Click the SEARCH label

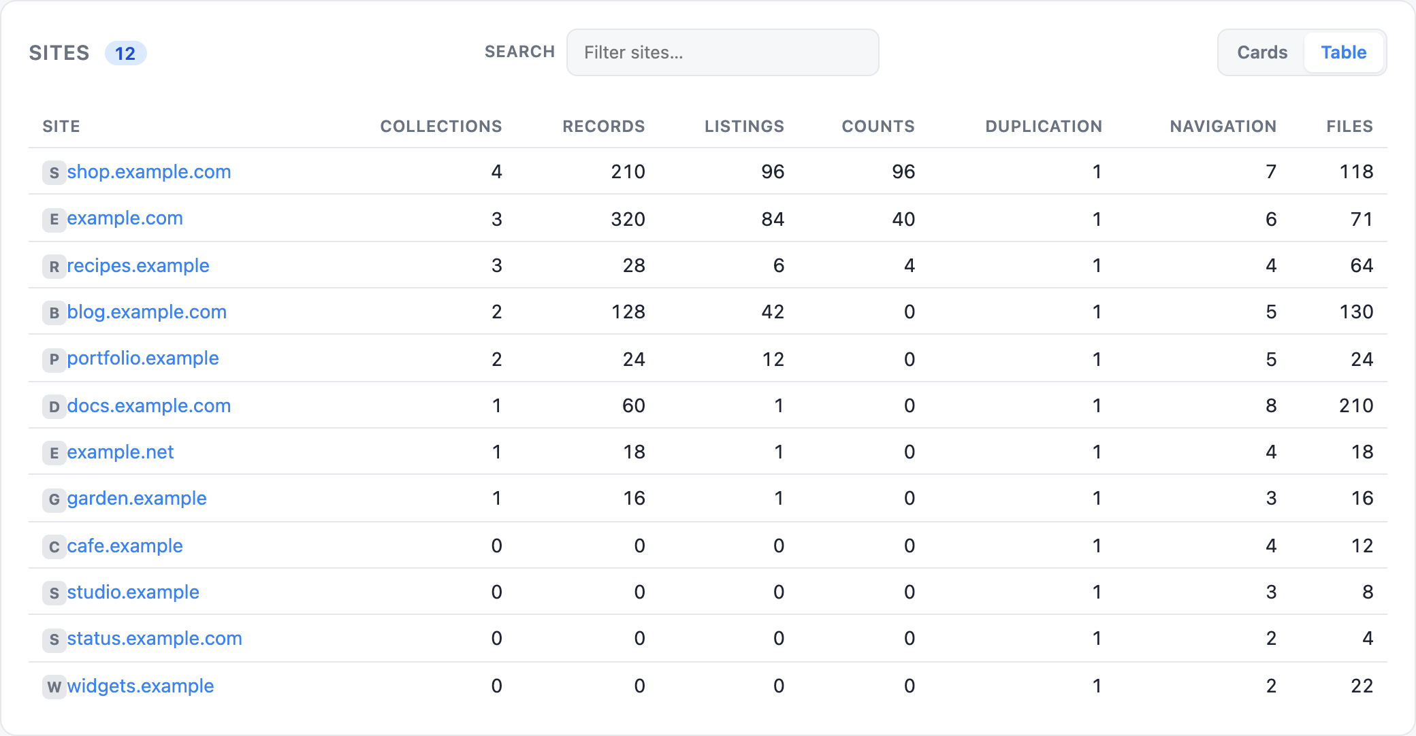[x=520, y=52]
